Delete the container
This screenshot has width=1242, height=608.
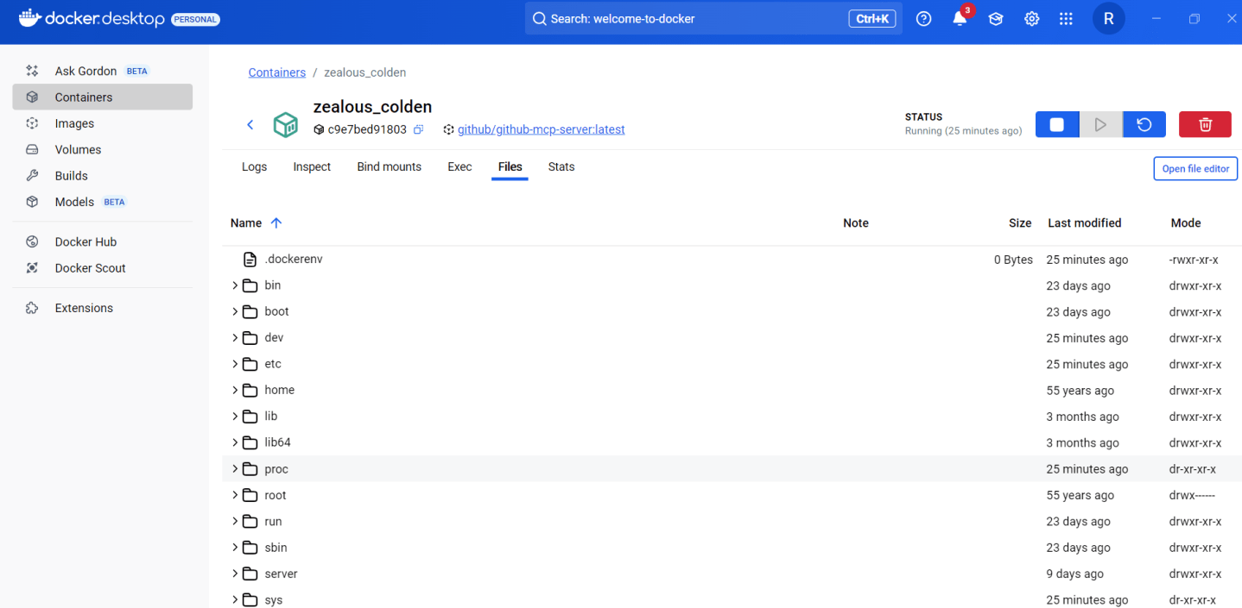tap(1204, 123)
